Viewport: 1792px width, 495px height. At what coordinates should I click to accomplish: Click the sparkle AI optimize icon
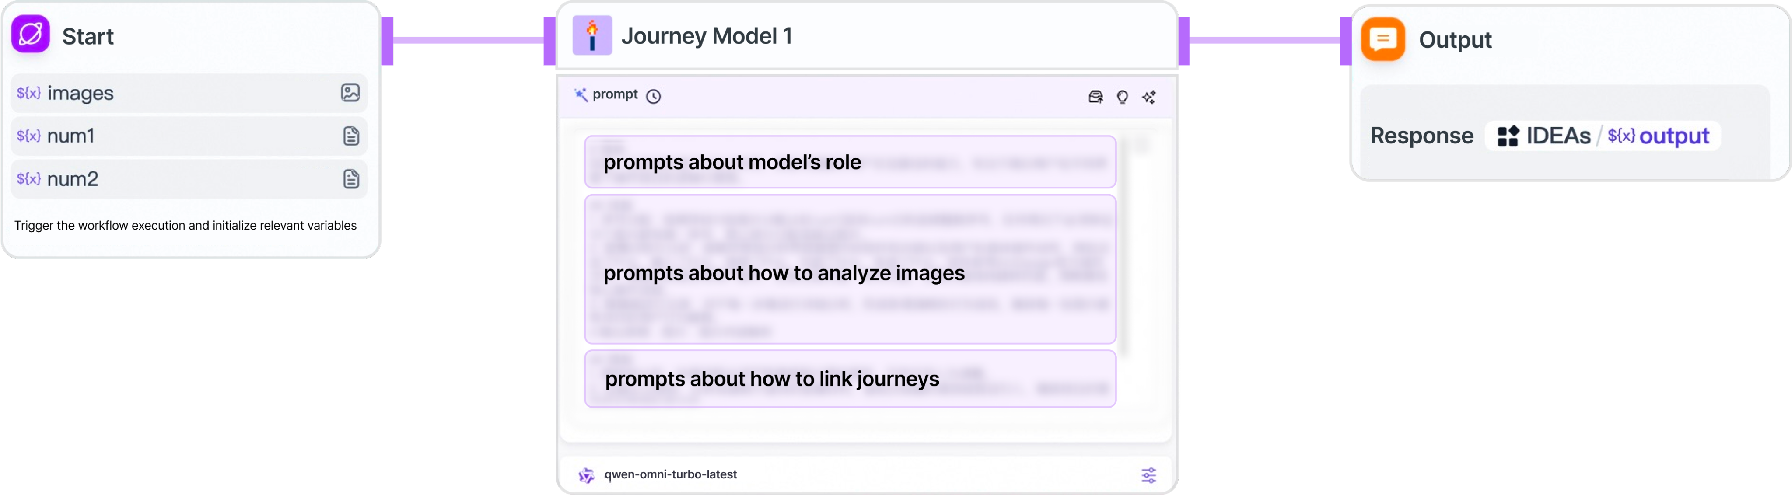[x=1149, y=97]
